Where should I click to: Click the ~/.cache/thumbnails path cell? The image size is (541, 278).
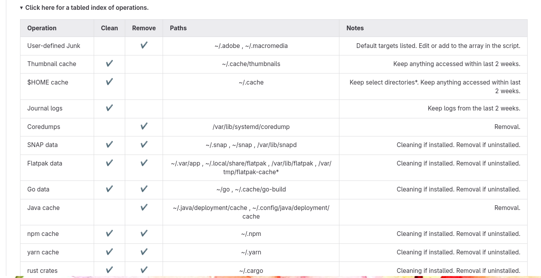[x=251, y=64]
